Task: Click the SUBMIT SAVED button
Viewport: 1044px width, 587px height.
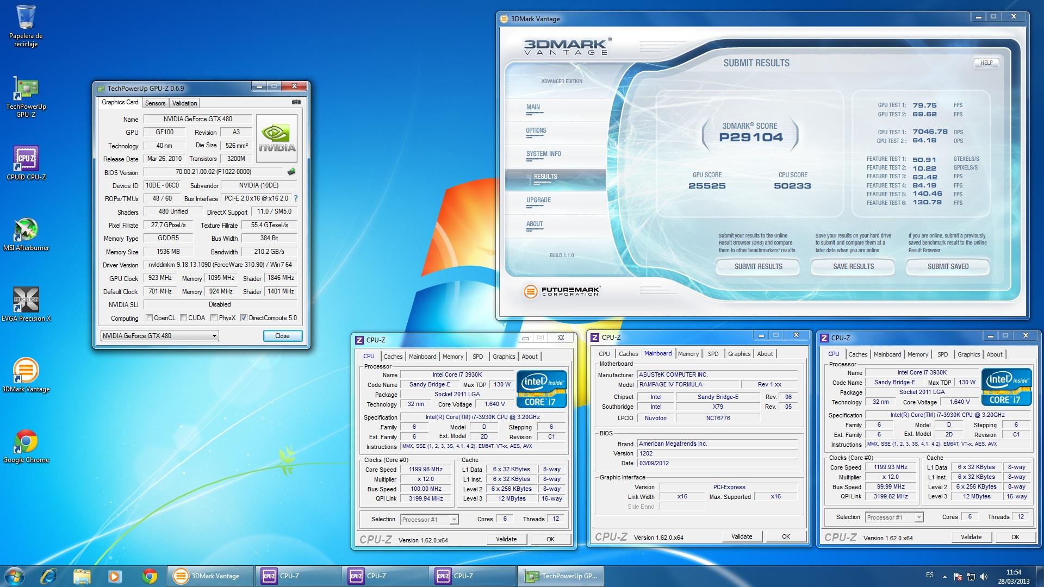Action: 948,266
